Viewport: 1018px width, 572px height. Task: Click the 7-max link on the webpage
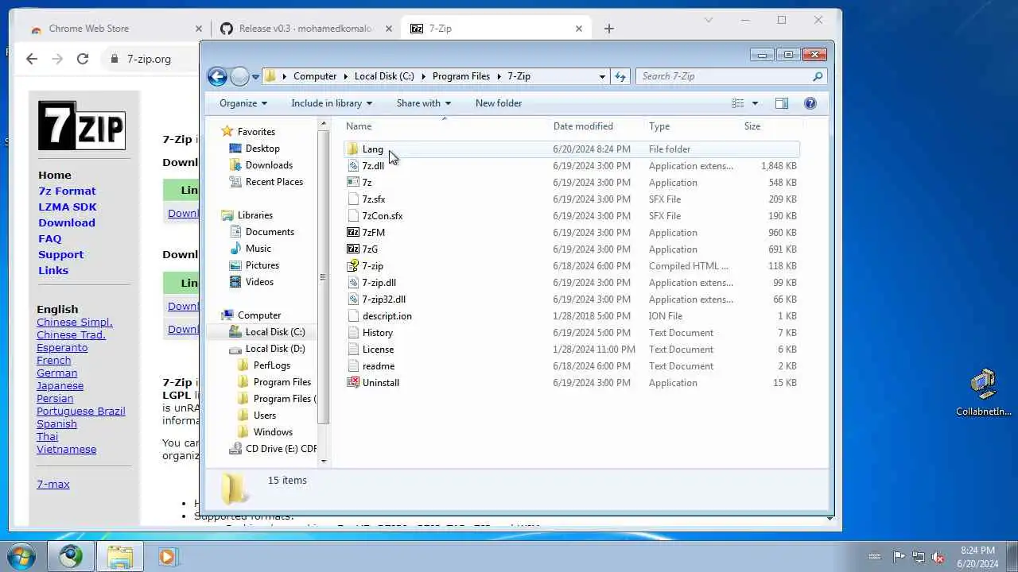tap(53, 484)
